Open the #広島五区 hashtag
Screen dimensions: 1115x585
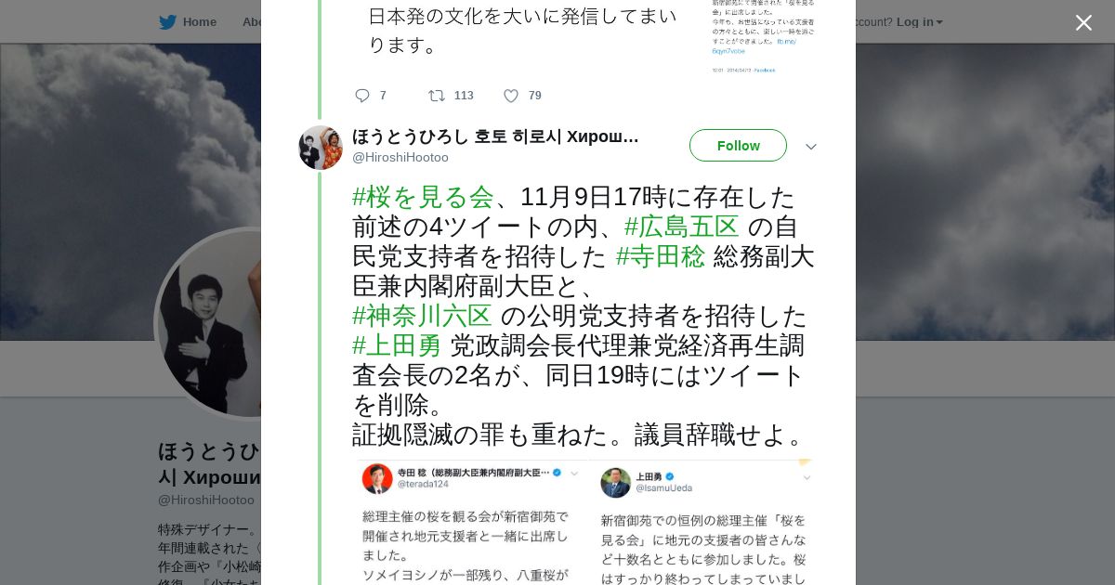pyautogui.click(x=681, y=227)
